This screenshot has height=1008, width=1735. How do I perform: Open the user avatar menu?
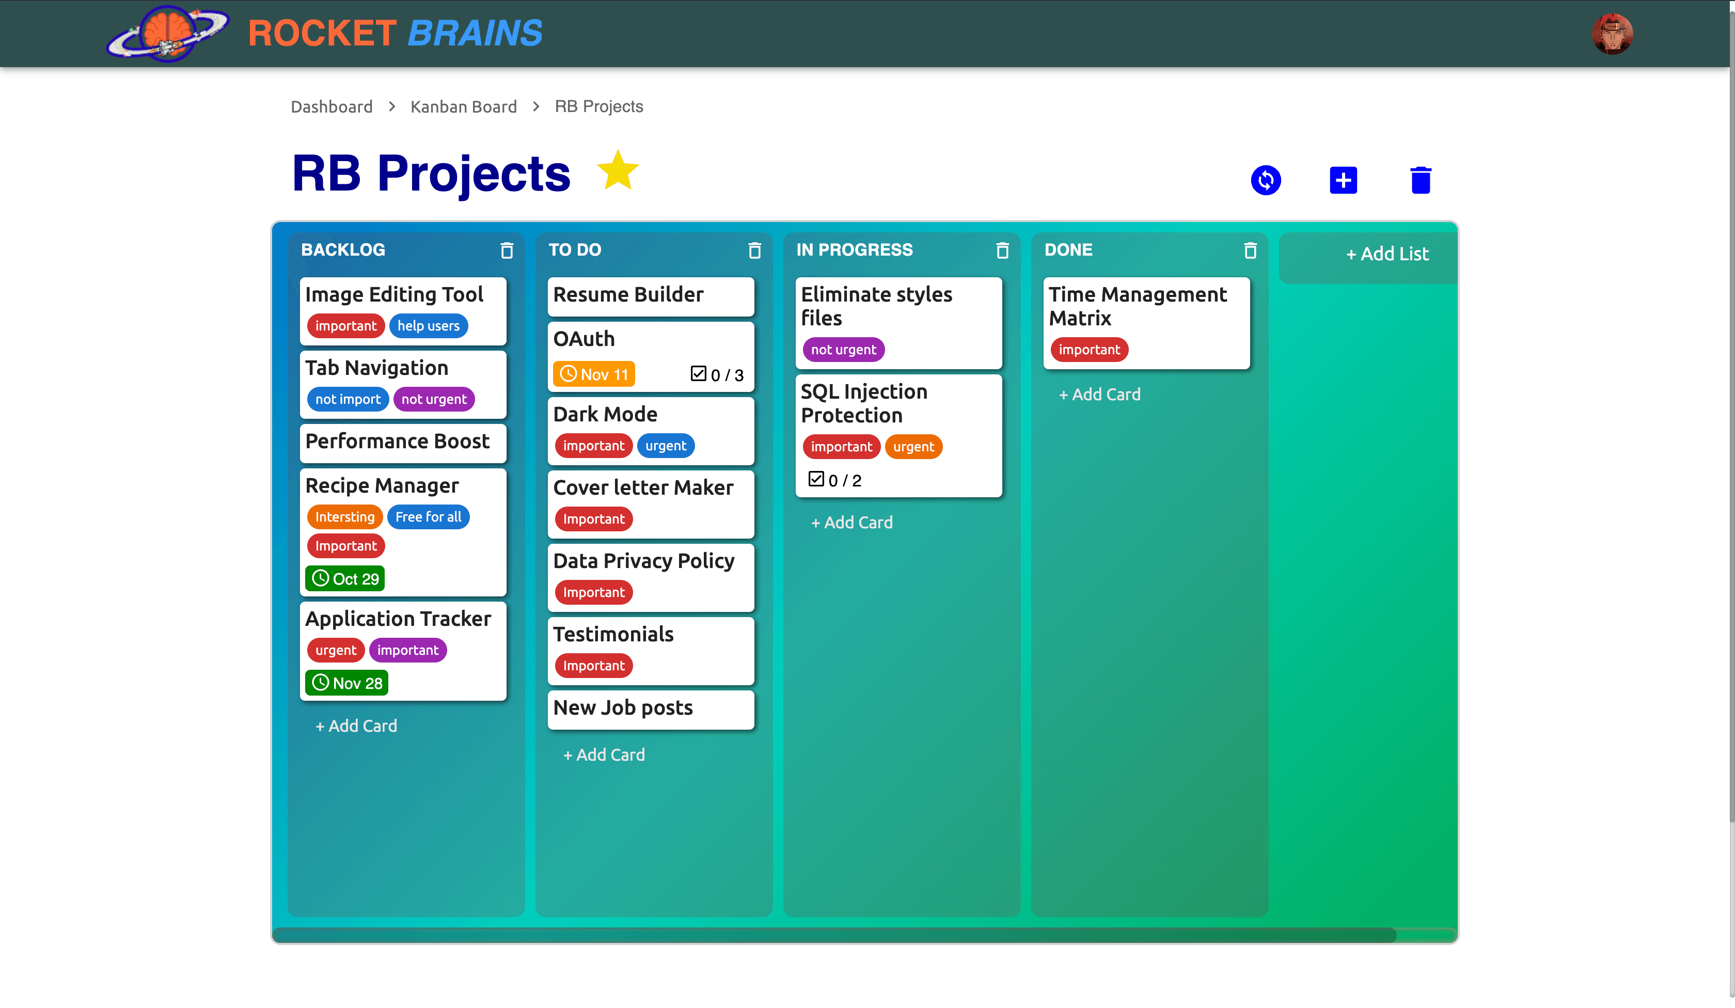(1612, 33)
